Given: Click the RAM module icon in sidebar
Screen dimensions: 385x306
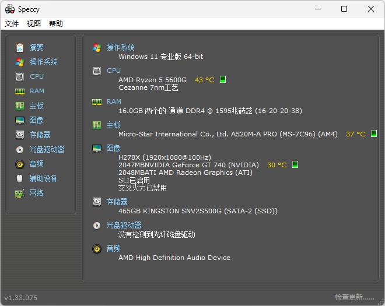Looking at the screenshot, I should pyautogui.click(x=20, y=92).
